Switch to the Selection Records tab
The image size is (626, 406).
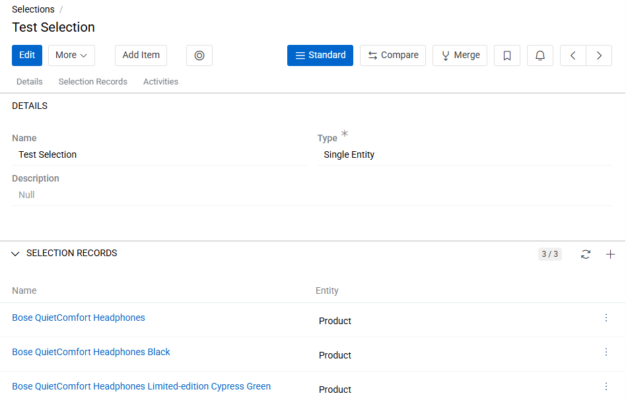point(92,82)
